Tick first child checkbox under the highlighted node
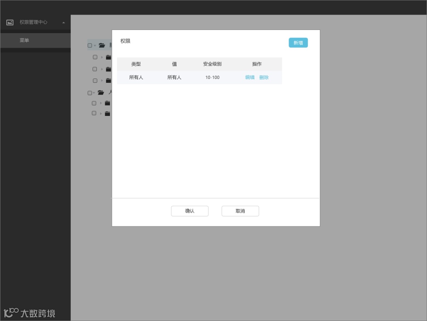 click(95, 57)
